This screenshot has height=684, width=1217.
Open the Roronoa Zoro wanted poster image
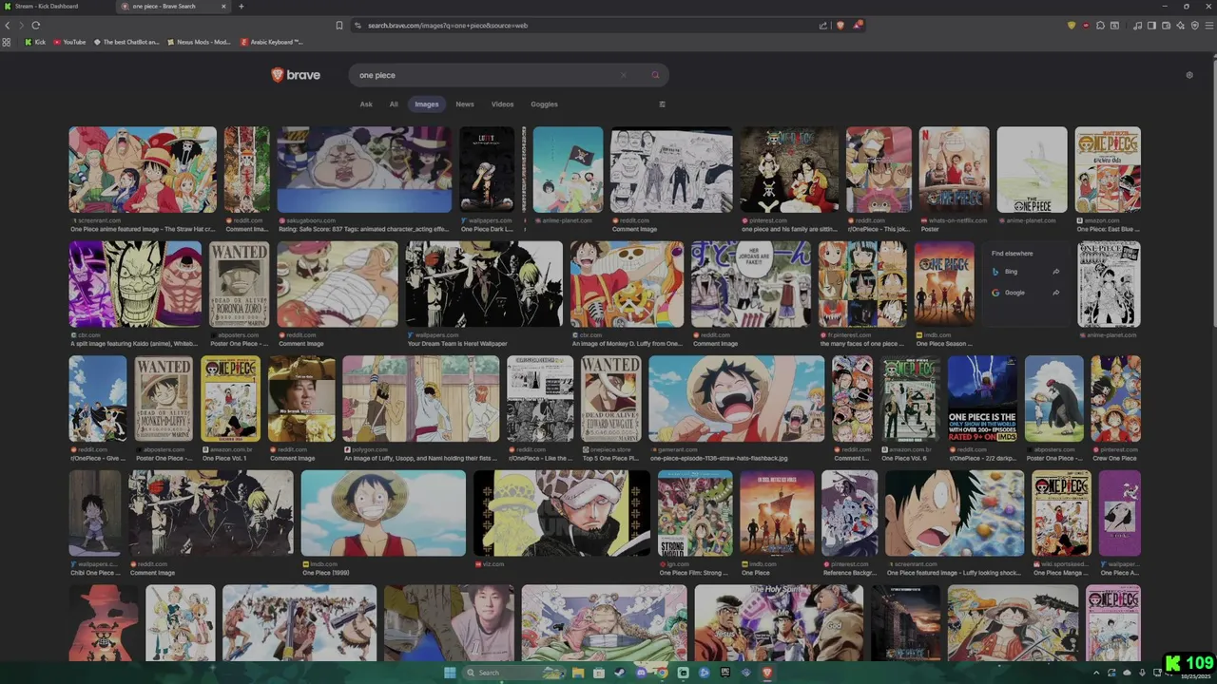pos(240,284)
